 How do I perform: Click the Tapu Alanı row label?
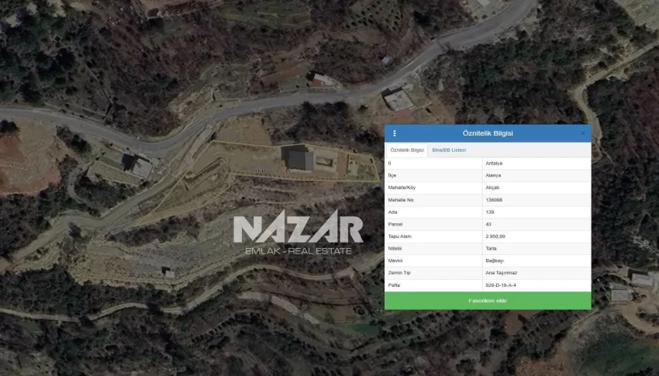(399, 236)
